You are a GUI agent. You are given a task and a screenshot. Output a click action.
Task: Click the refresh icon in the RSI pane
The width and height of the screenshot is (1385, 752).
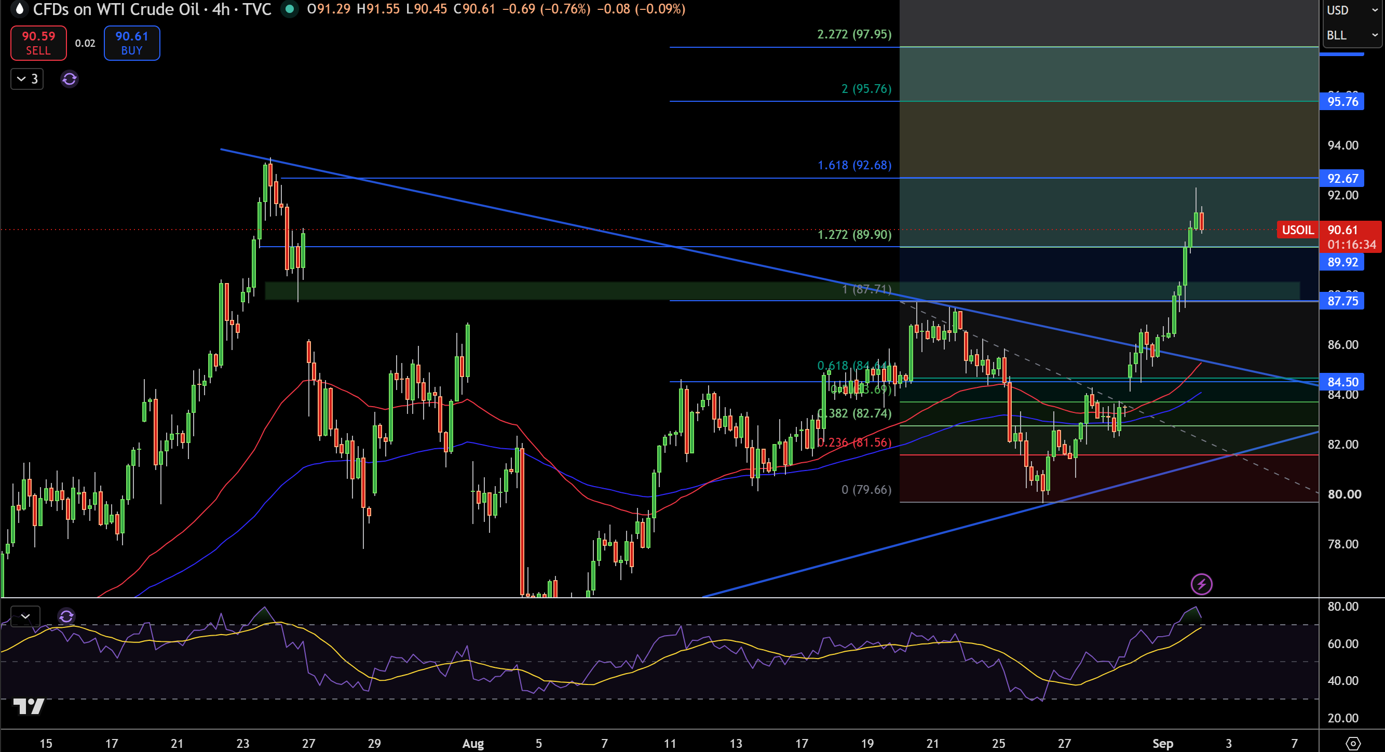tap(66, 616)
